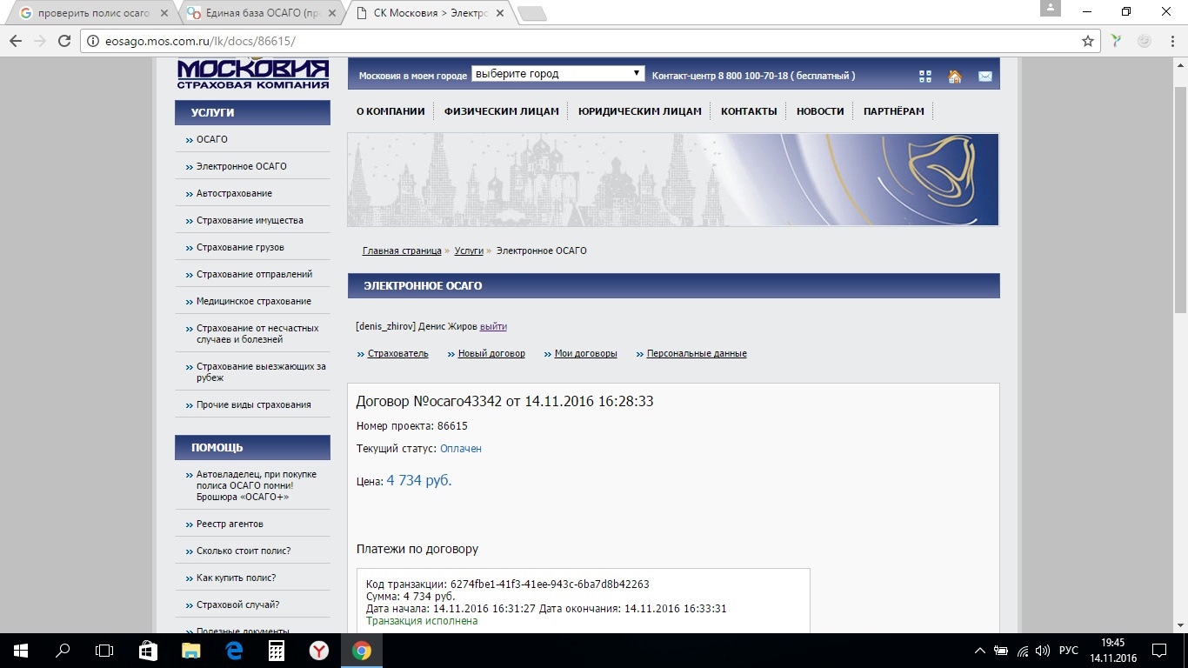The image size is (1188, 668).
Task: Launch Edge browser from taskbar
Action: pyautogui.click(x=233, y=651)
